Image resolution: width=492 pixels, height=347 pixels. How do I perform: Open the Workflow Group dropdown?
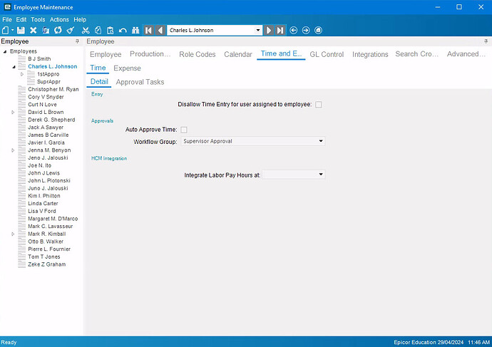(321, 141)
